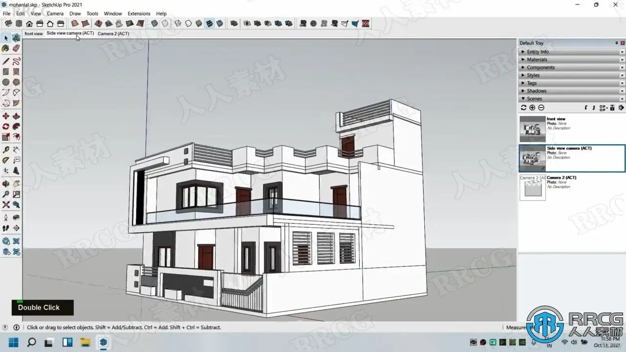The width and height of the screenshot is (626, 352).
Task: Select the Text label tool
Action: tap(16, 160)
